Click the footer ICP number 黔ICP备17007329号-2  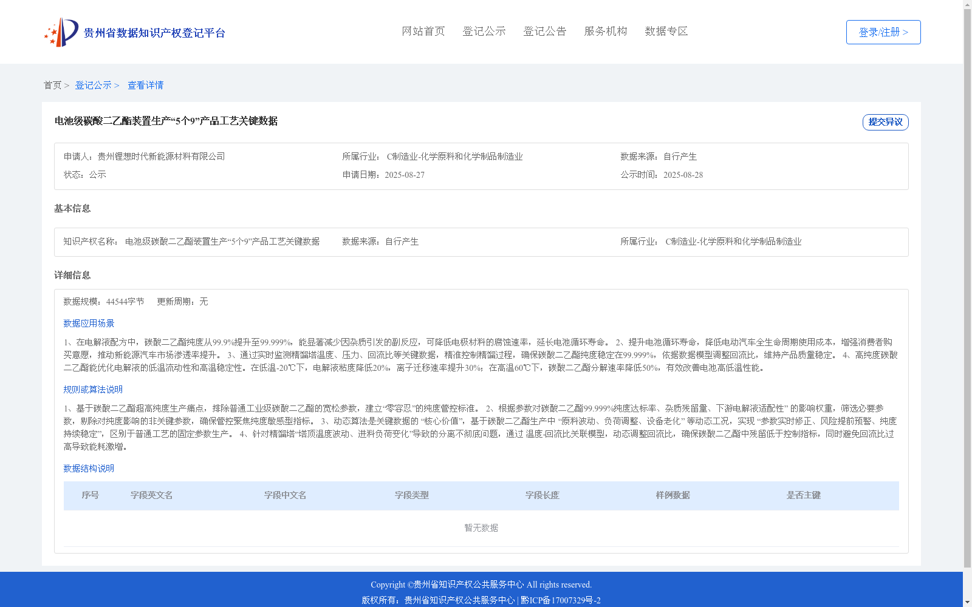click(561, 600)
